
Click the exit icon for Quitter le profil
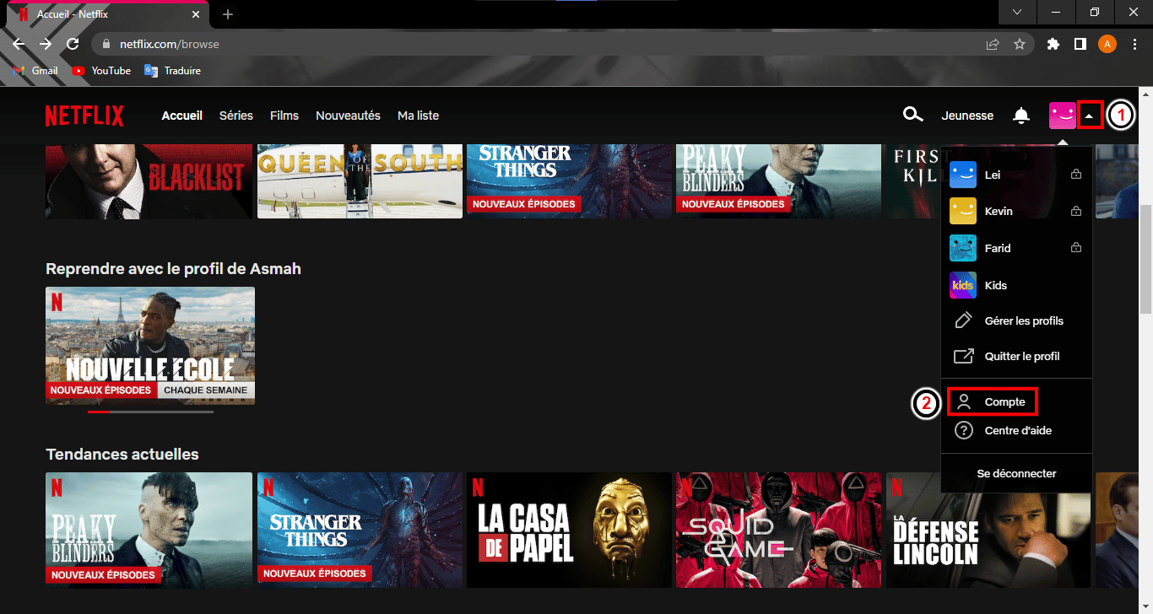[x=963, y=356]
